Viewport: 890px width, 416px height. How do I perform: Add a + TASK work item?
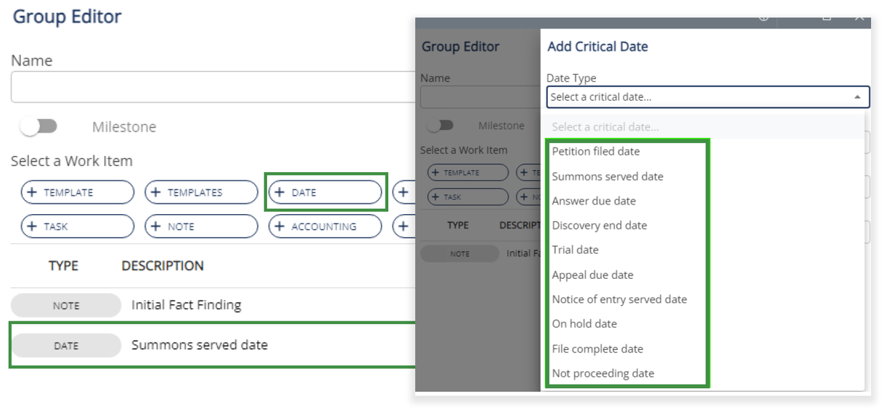pos(77,226)
